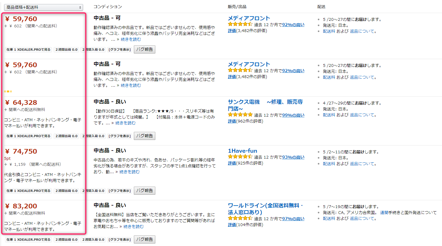
Task: Click the yellow loading dots indicator
Action: coord(8,91)
